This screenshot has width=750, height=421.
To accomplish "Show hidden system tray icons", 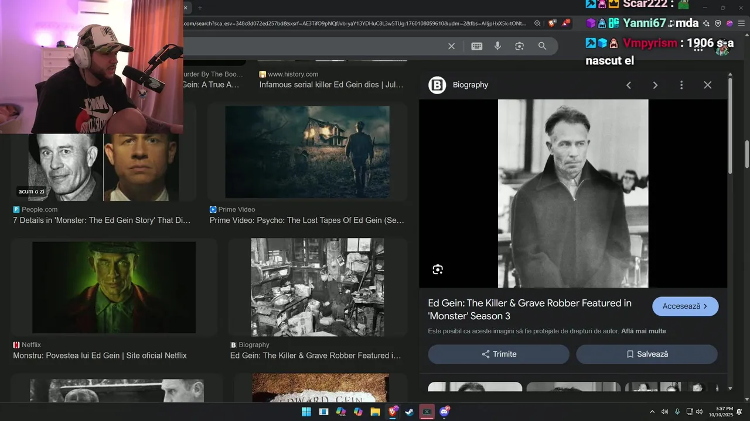I will click(652, 412).
